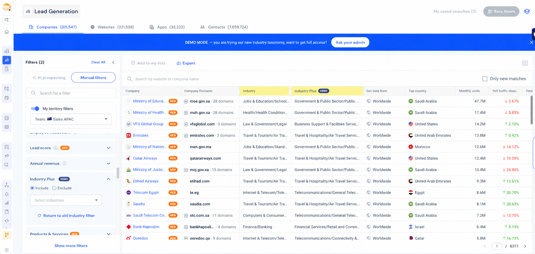The width and height of the screenshot is (535, 254).
Task: Expand the Lead score filter
Action: point(108,148)
